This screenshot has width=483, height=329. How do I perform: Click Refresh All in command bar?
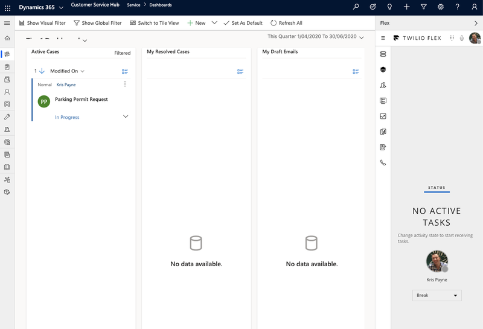[286, 23]
